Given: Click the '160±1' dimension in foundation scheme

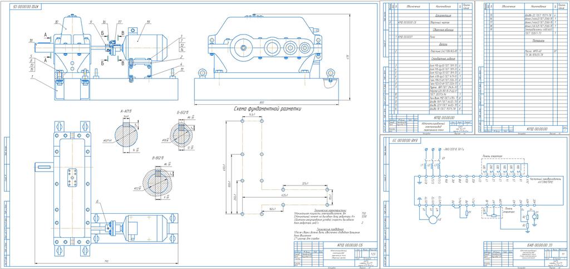Looking at the screenshot, I should [272, 209].
